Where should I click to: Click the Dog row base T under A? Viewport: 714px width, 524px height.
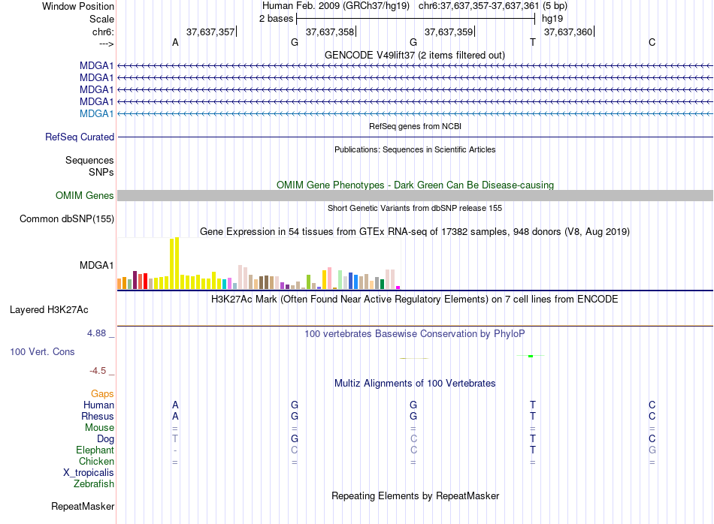pyautogui.click(x=175, y=439)
